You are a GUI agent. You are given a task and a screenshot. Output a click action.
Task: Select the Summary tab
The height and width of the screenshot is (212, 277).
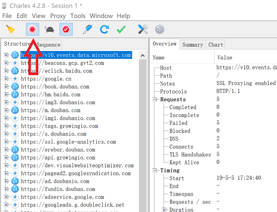[x=193, y=45]
